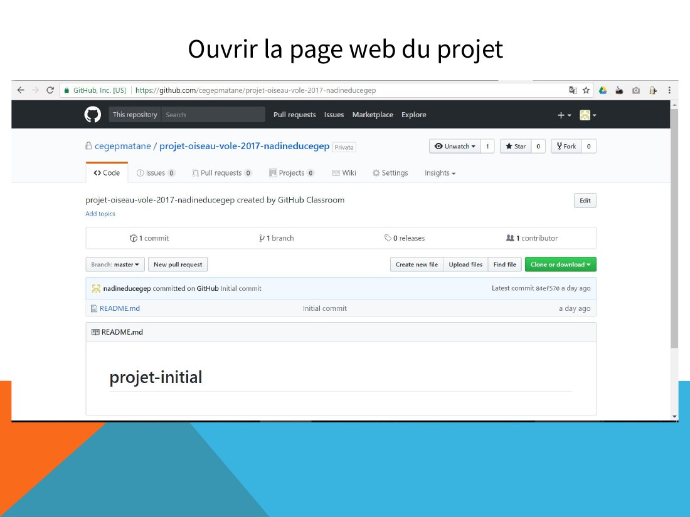Select the Code tab

107,173
